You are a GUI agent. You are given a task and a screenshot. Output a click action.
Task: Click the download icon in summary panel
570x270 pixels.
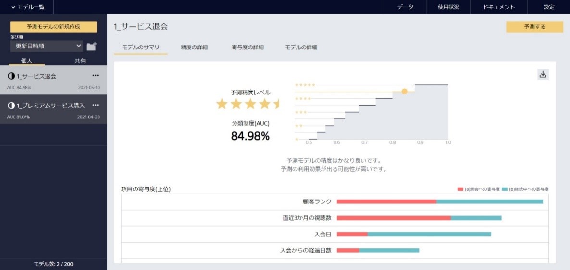point(543,74)
